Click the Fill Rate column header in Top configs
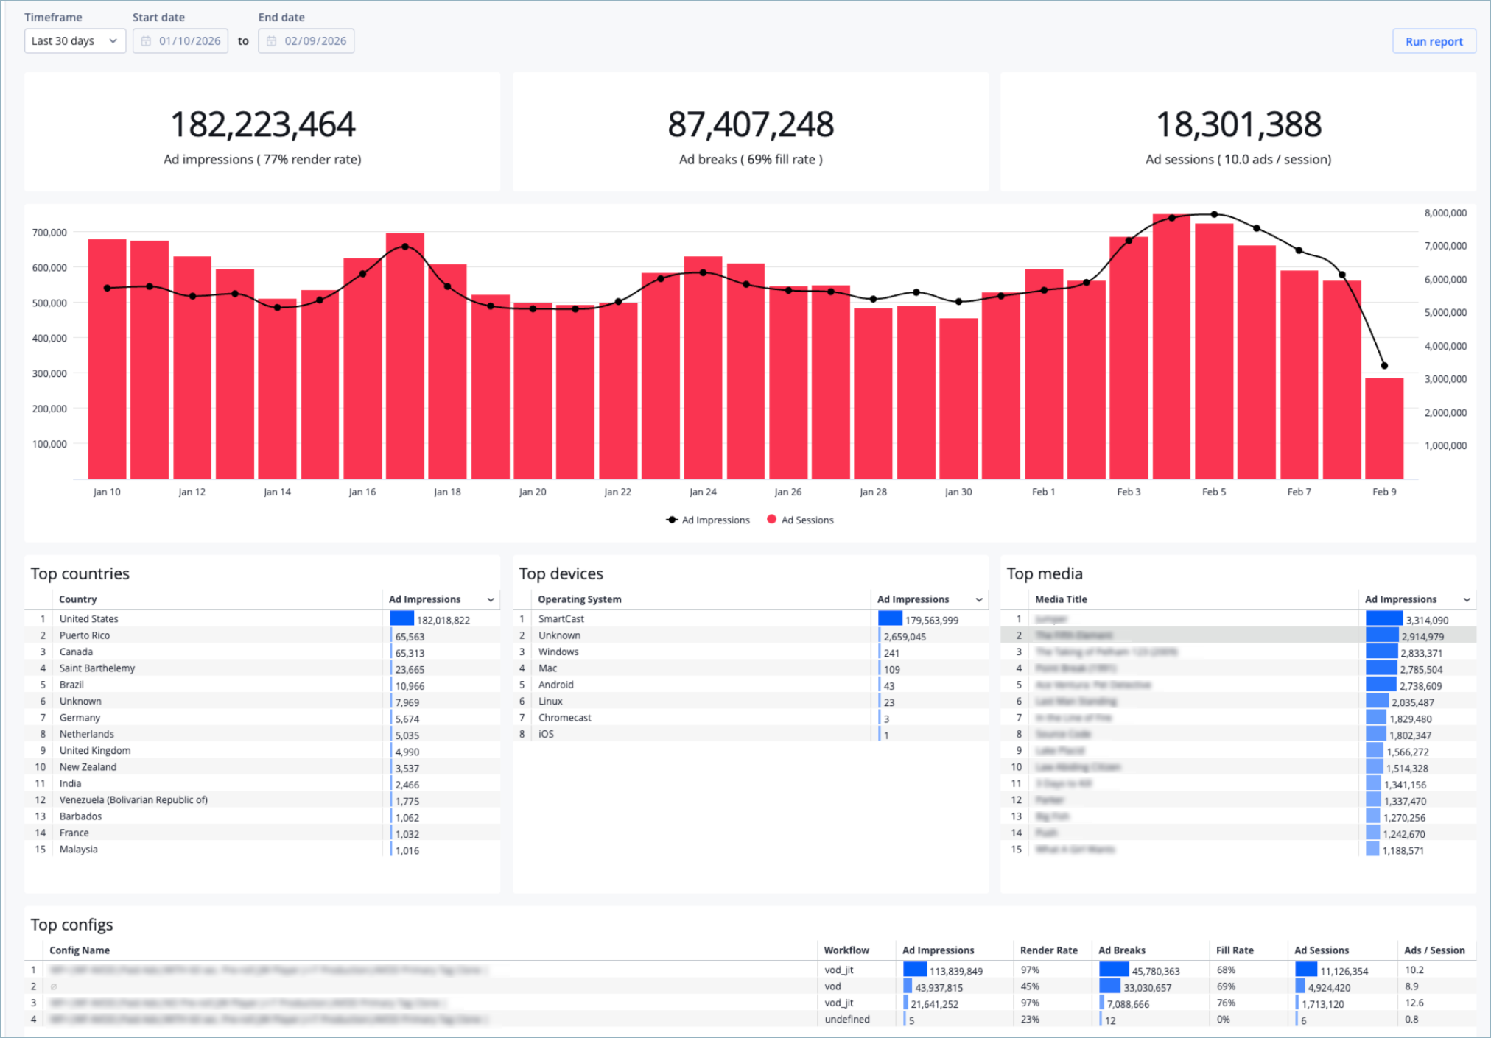 point(1235,950)
